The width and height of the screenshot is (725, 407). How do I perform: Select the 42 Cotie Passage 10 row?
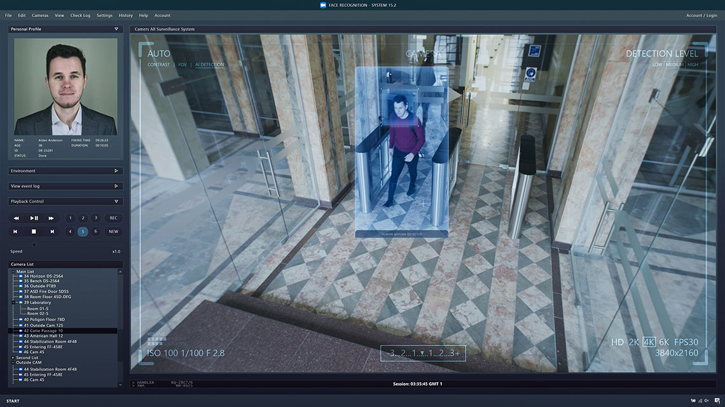tap(63, 331)
